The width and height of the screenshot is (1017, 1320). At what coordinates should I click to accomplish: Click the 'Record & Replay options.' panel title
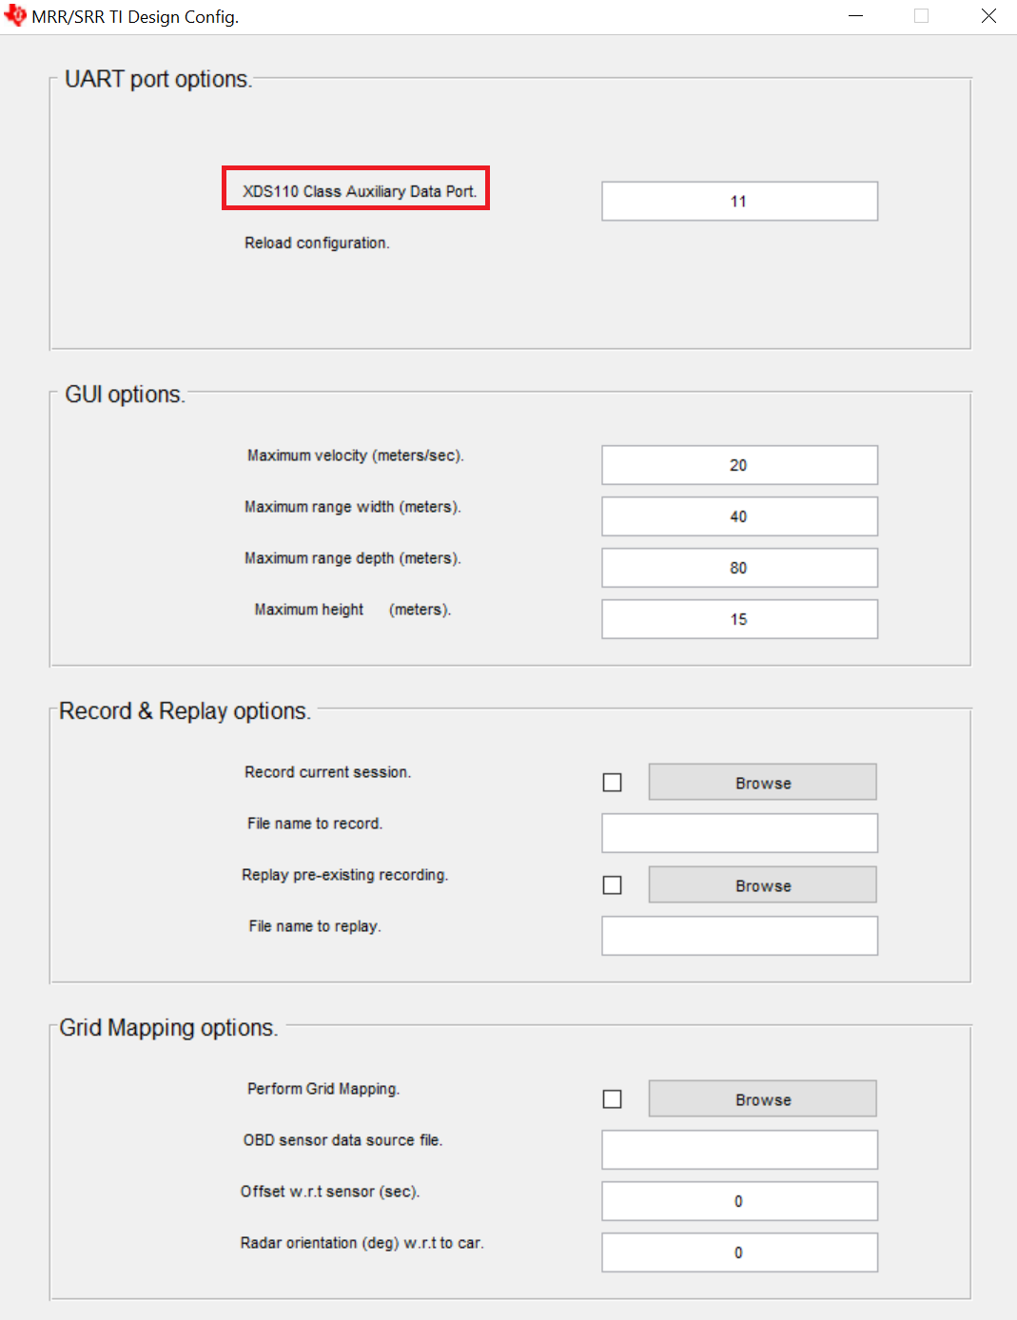(x=186, y=711)
